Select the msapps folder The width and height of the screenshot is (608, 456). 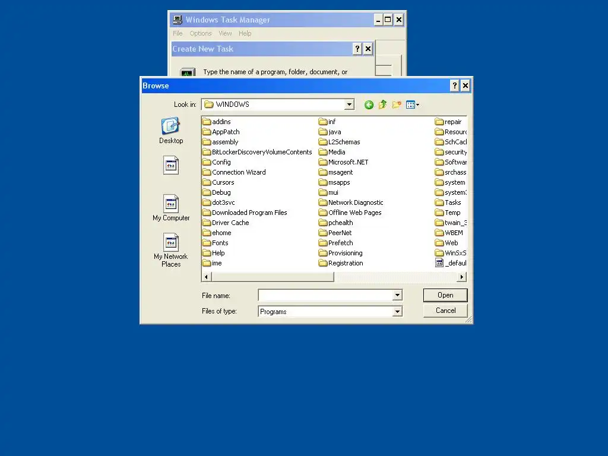pyautogui.click(x=334, y=182)
